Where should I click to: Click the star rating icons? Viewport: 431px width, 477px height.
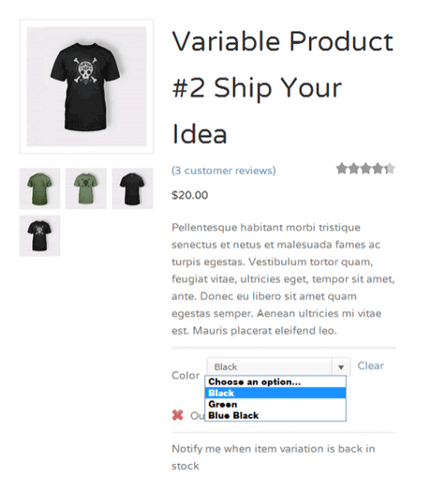pos(365,169)
